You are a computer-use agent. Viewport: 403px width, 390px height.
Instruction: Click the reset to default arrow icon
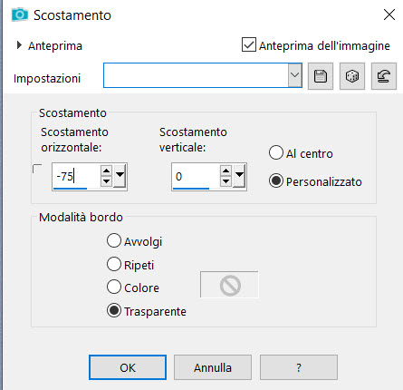click(384, 76)
